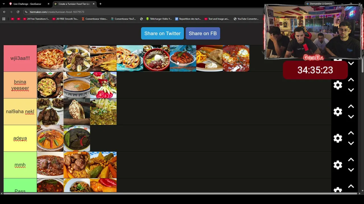Open the YouTube Converter bookmark
This screenshot has width=364, height=204.
click(246, 19)
